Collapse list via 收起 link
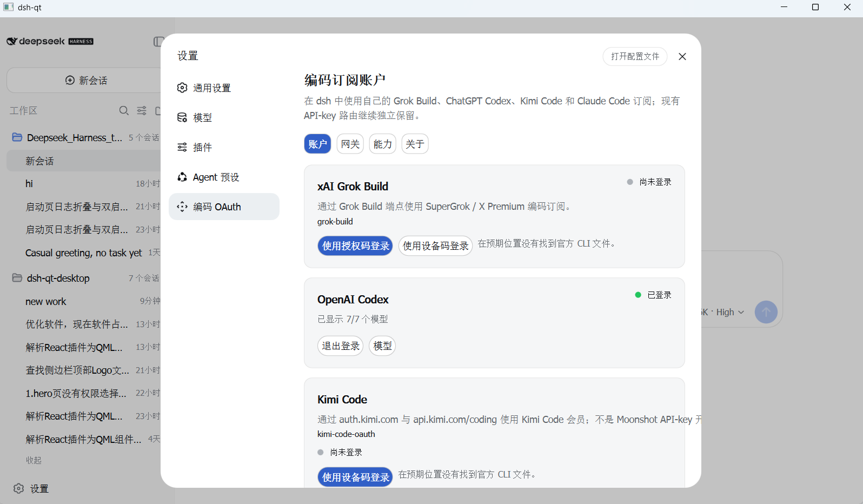The width and height of the screenshot is (863, 504). [x=34, y=460]
